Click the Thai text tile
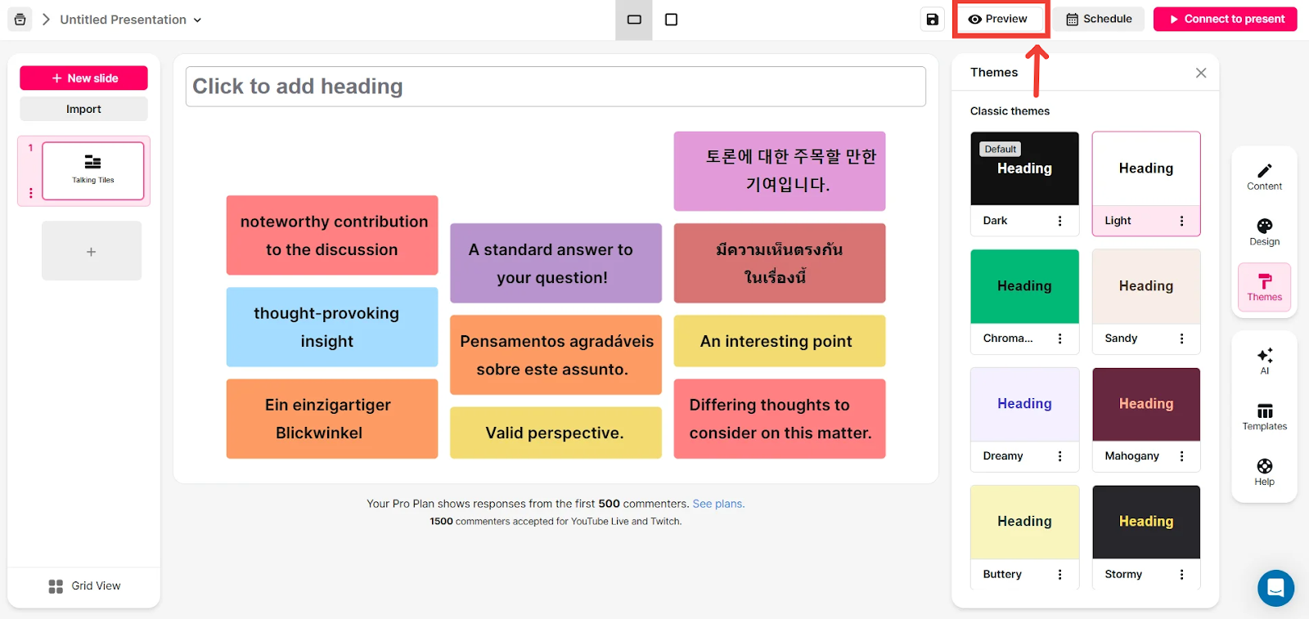The image size is (1309, 619). (x=780, y=263)
